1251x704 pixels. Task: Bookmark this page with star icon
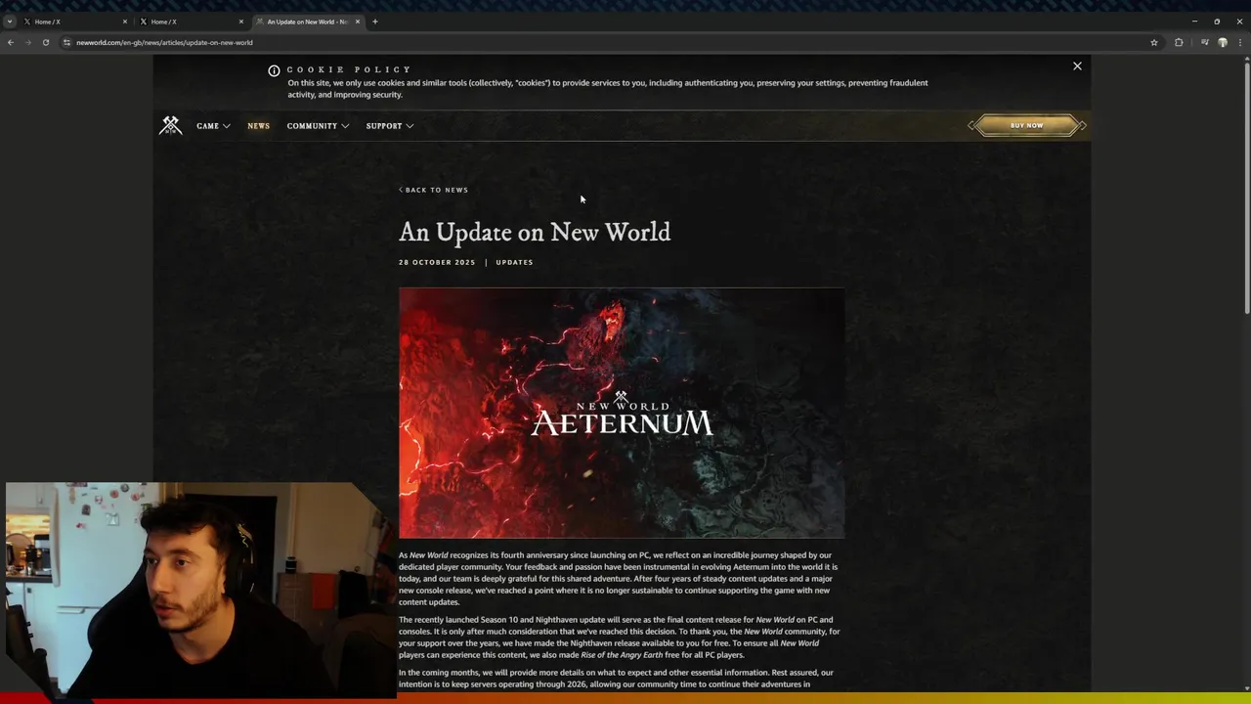point(1154,42)
